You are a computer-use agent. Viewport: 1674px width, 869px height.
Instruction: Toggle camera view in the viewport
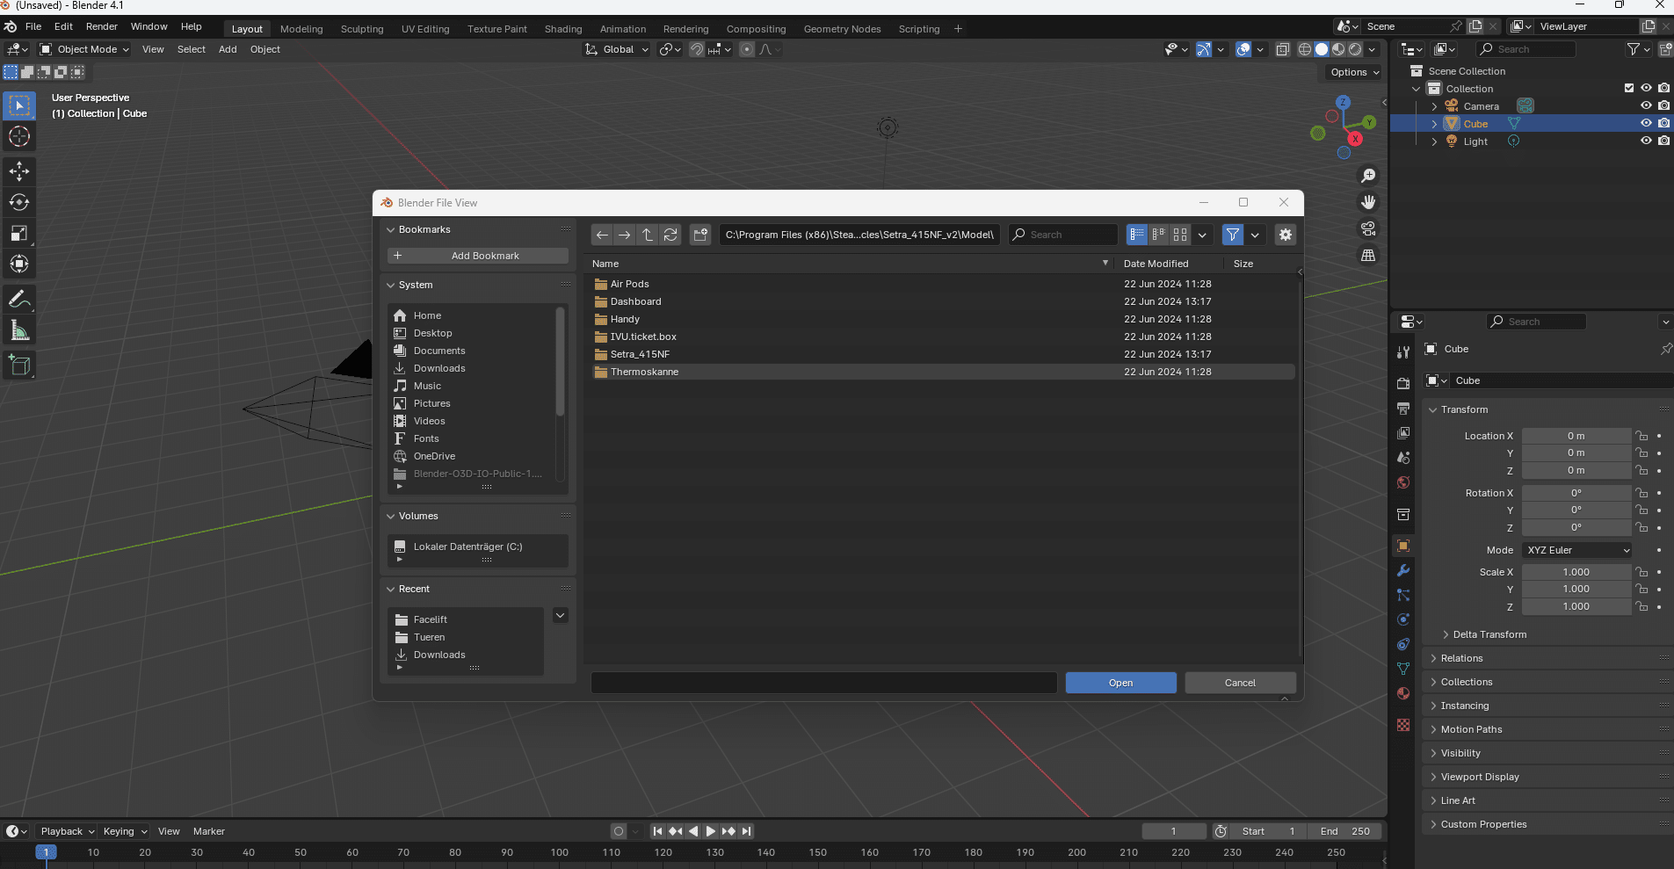pyautogui.click(x=1368, y=228)
